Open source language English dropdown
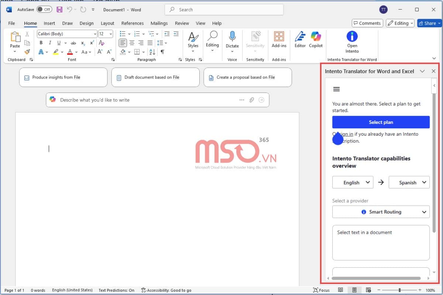Image resolution: width=443 pixels, height=295 pixels. [353, 183]
